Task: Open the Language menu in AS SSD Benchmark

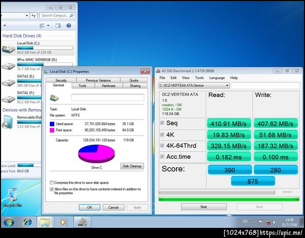Action: tap(217, 78)
